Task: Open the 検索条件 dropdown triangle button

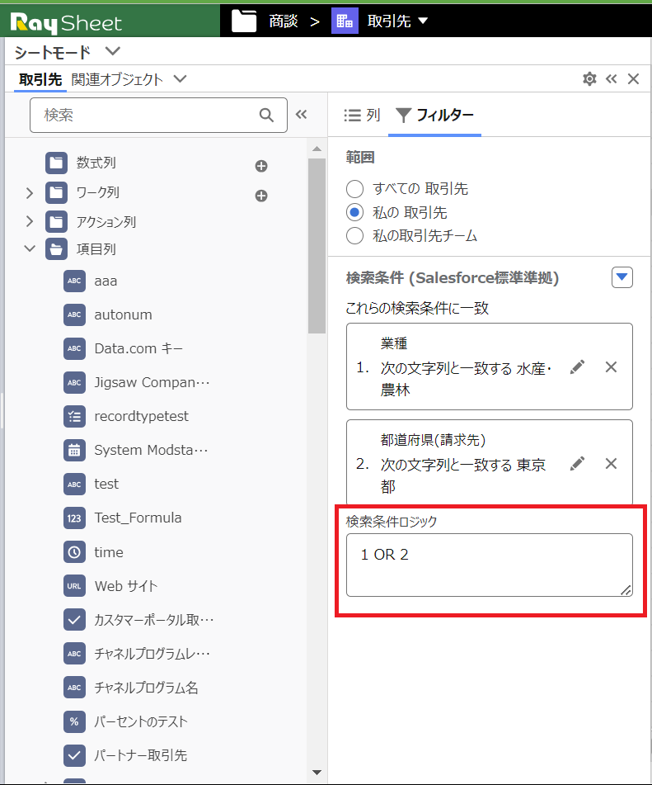Action: pos(622,277)
